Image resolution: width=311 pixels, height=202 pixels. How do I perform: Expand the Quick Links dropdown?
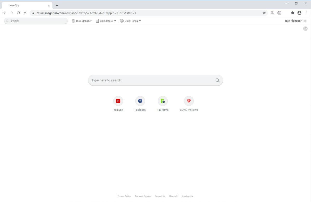tap(131, 21)
